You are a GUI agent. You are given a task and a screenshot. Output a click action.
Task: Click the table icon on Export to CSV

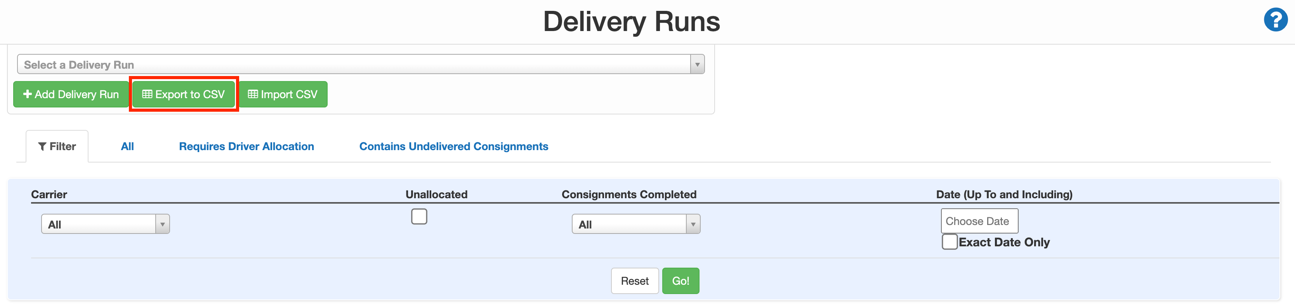tap(148, 94)
